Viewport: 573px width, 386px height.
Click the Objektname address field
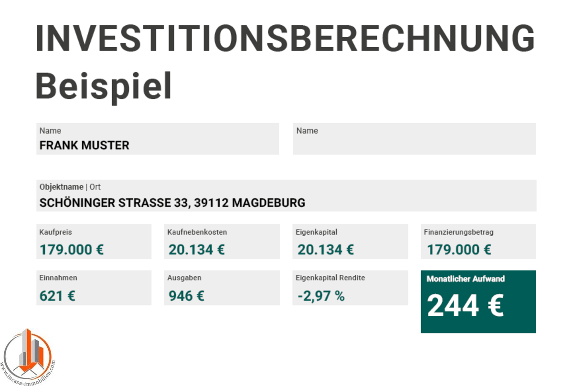tap(286, 196)
